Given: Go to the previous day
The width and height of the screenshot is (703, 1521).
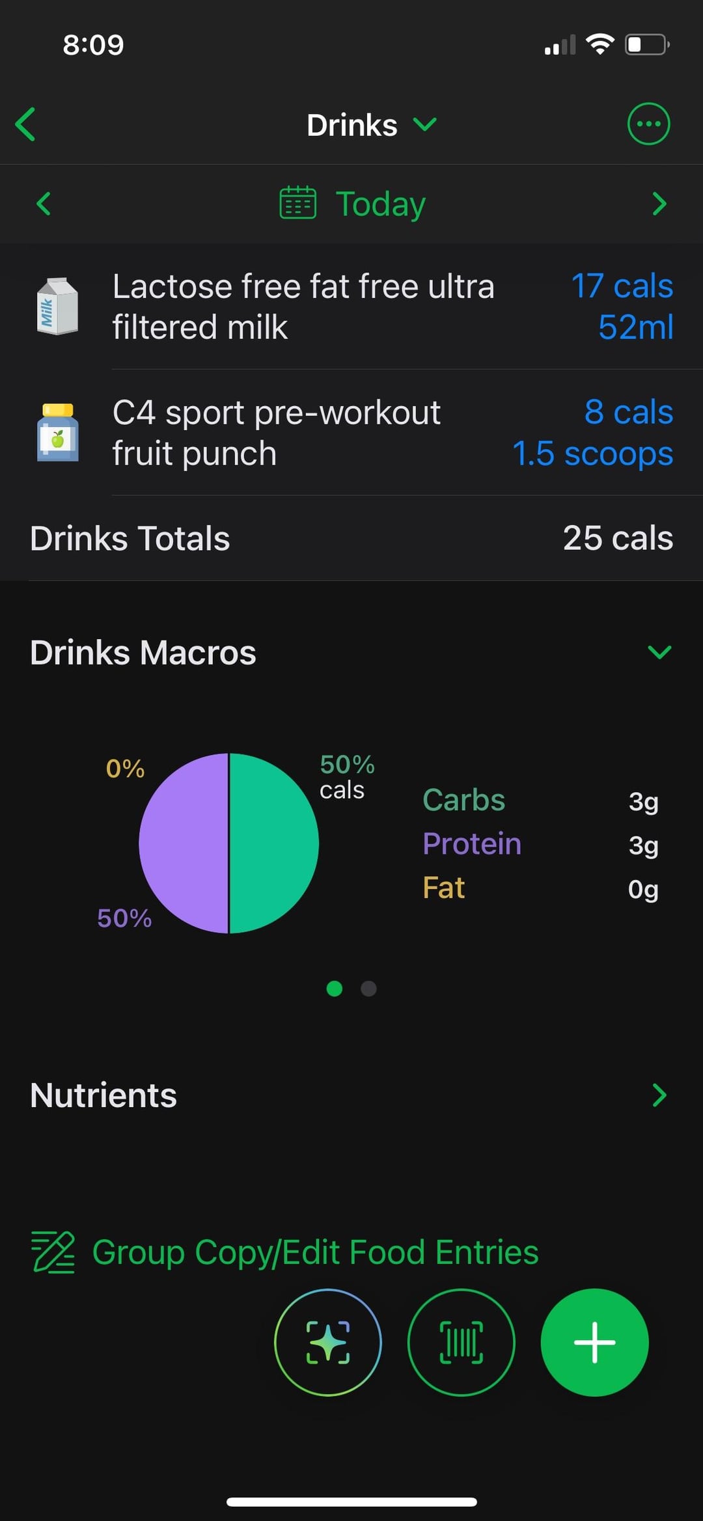Looking at the screenshot, I should (x=44, y=204).
